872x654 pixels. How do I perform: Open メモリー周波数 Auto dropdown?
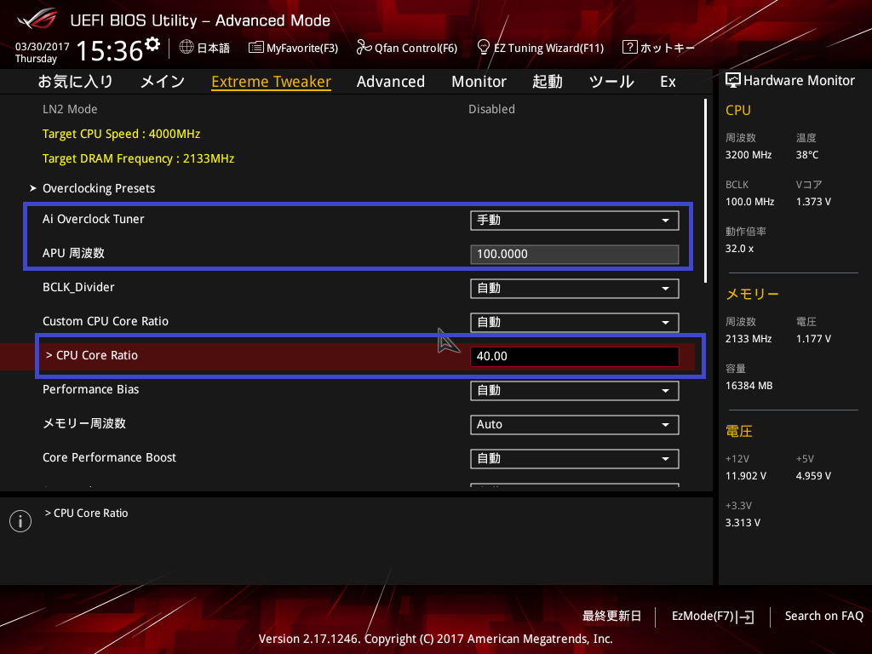[x=575, y=425]
